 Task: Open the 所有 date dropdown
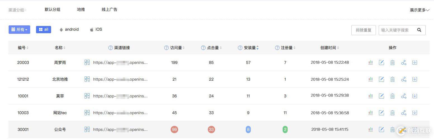(19, 30)
